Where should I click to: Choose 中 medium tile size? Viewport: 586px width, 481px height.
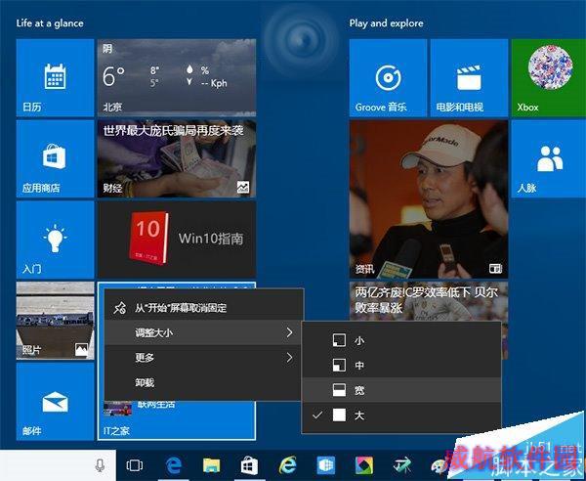click(401, 365)
